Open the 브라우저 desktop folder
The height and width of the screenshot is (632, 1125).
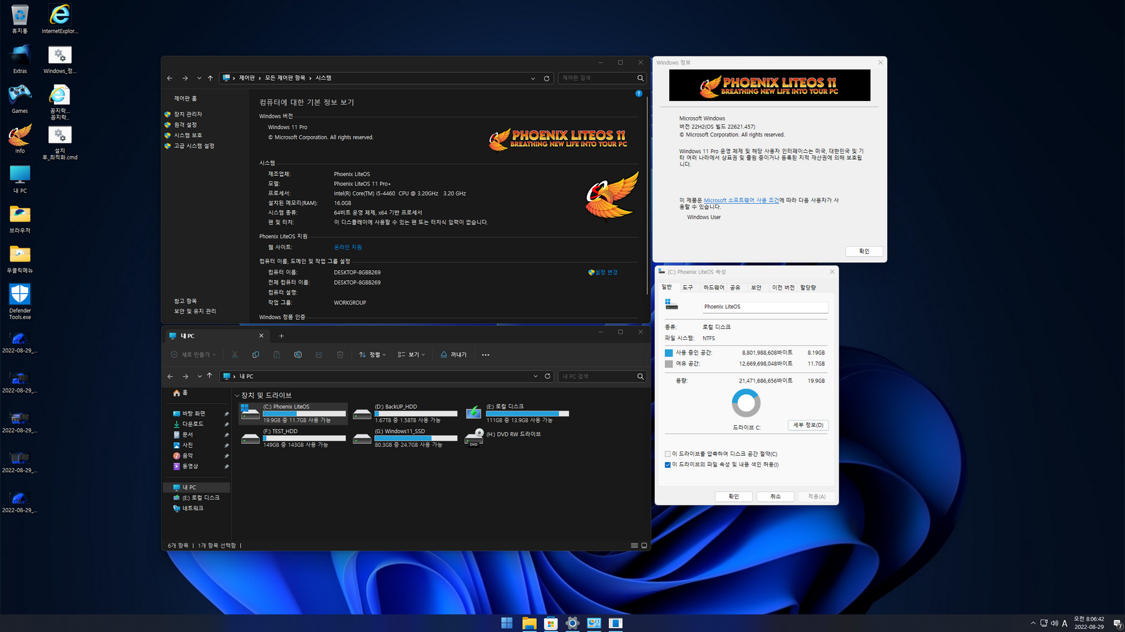(19, 219)
